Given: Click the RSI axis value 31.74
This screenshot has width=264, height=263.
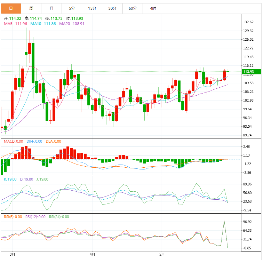Looking at the screenshot, I should (247, 239).
